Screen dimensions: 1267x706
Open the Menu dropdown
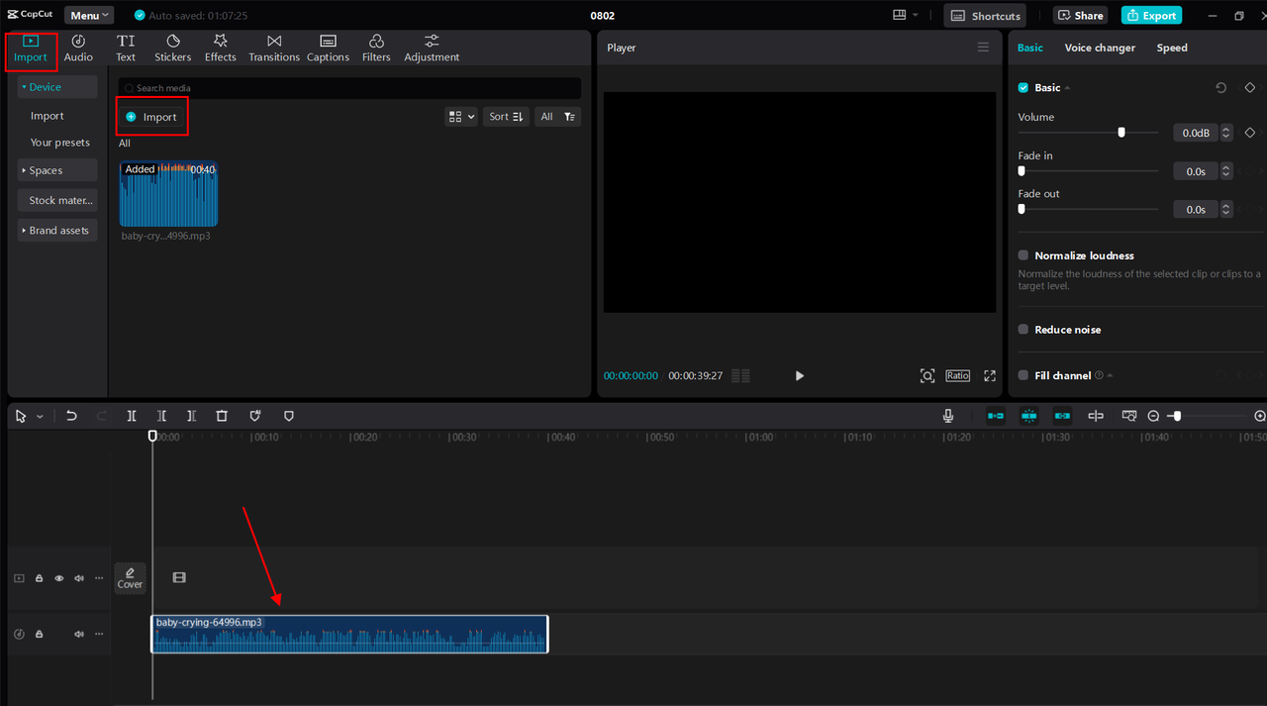(x=89, y=15)
